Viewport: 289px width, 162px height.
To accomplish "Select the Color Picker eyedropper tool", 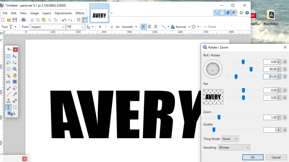I will 15,94.
